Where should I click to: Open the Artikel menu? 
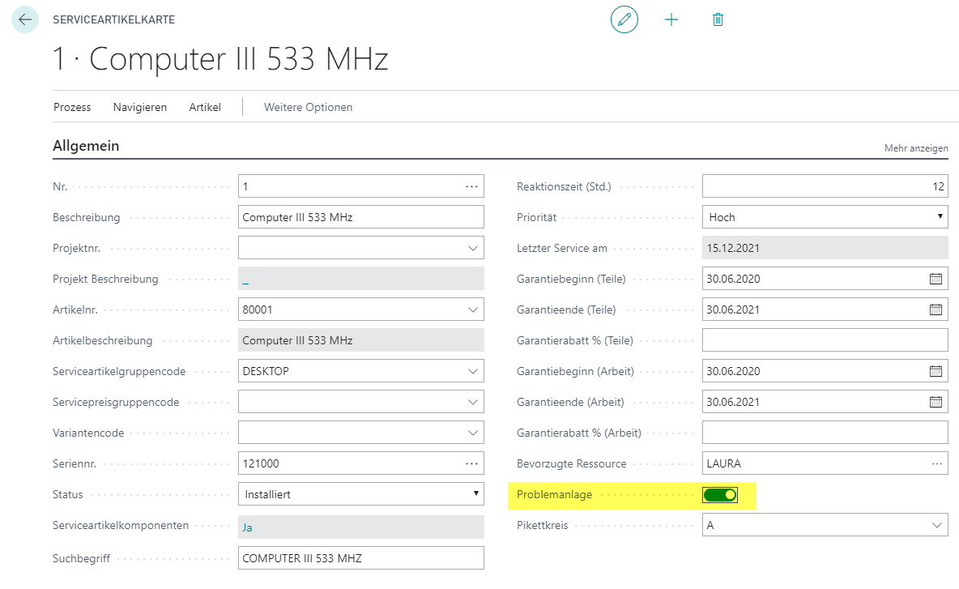pyautogui.click(x=205, y=107)
